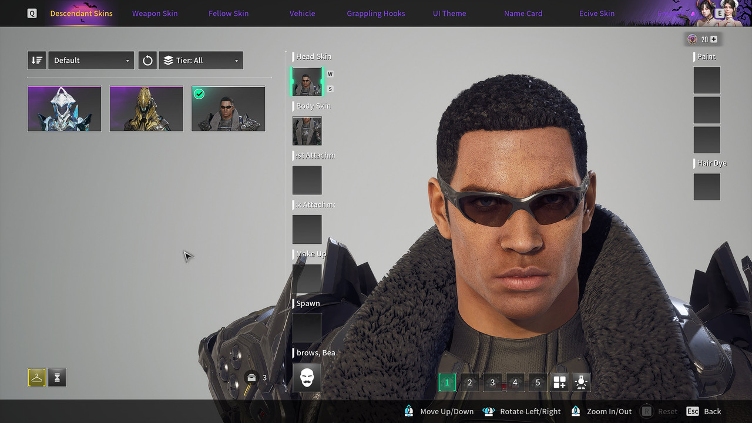Image resolution: width=752 pixels, height=423 pixels.
Task: Click the Q key previous-tab icon
Action: click(32, 13)
